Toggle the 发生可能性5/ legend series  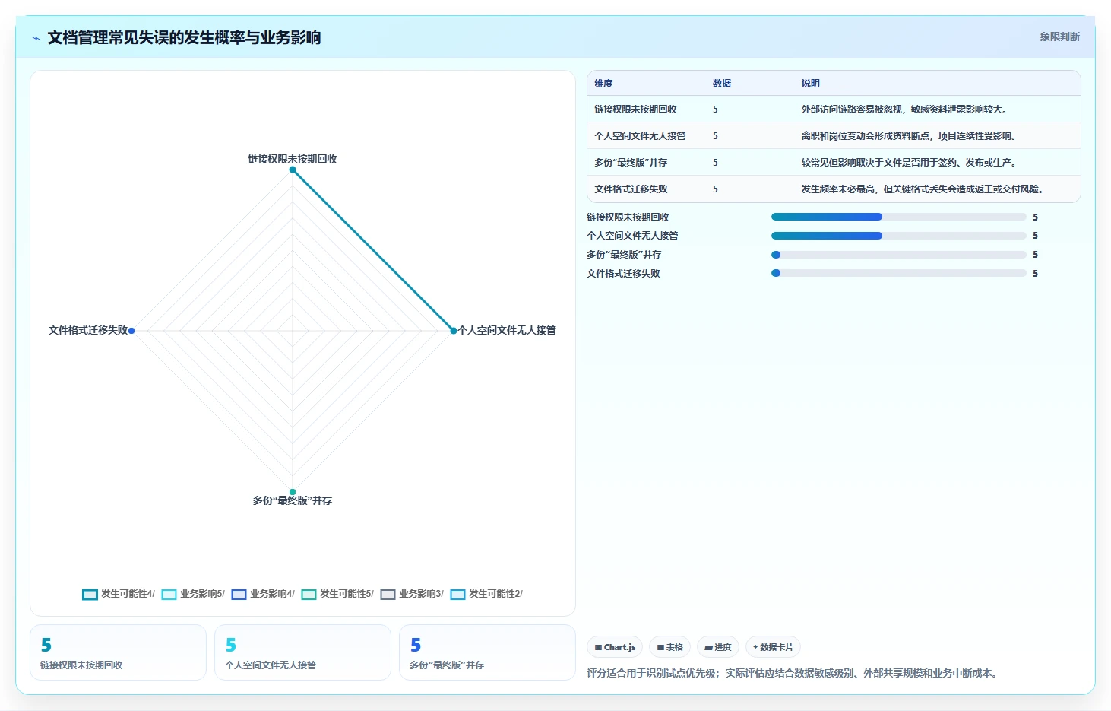pos(337,594)
